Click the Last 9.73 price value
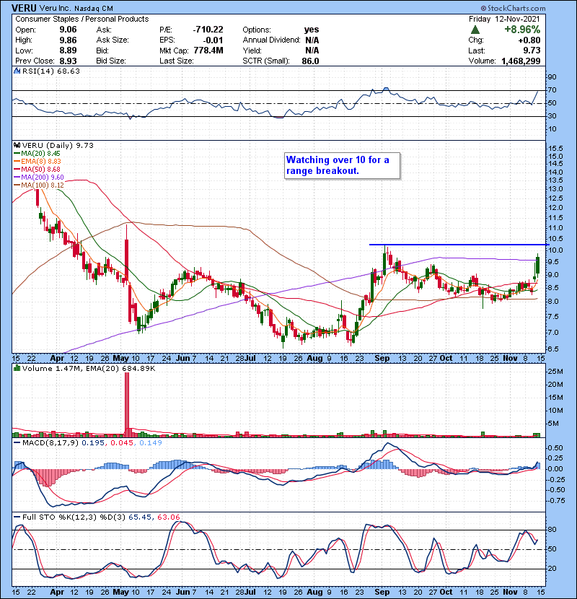This screenshot has height=599, width=577. (x=532, y=51)
